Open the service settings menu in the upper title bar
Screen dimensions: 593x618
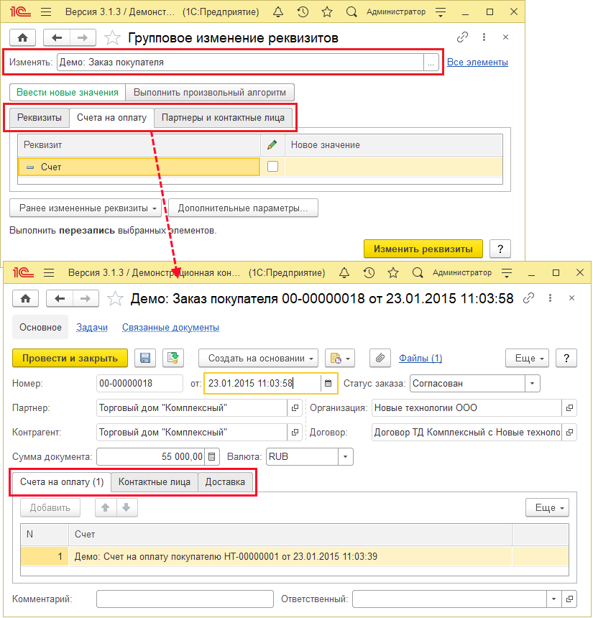tap(441, 11)
